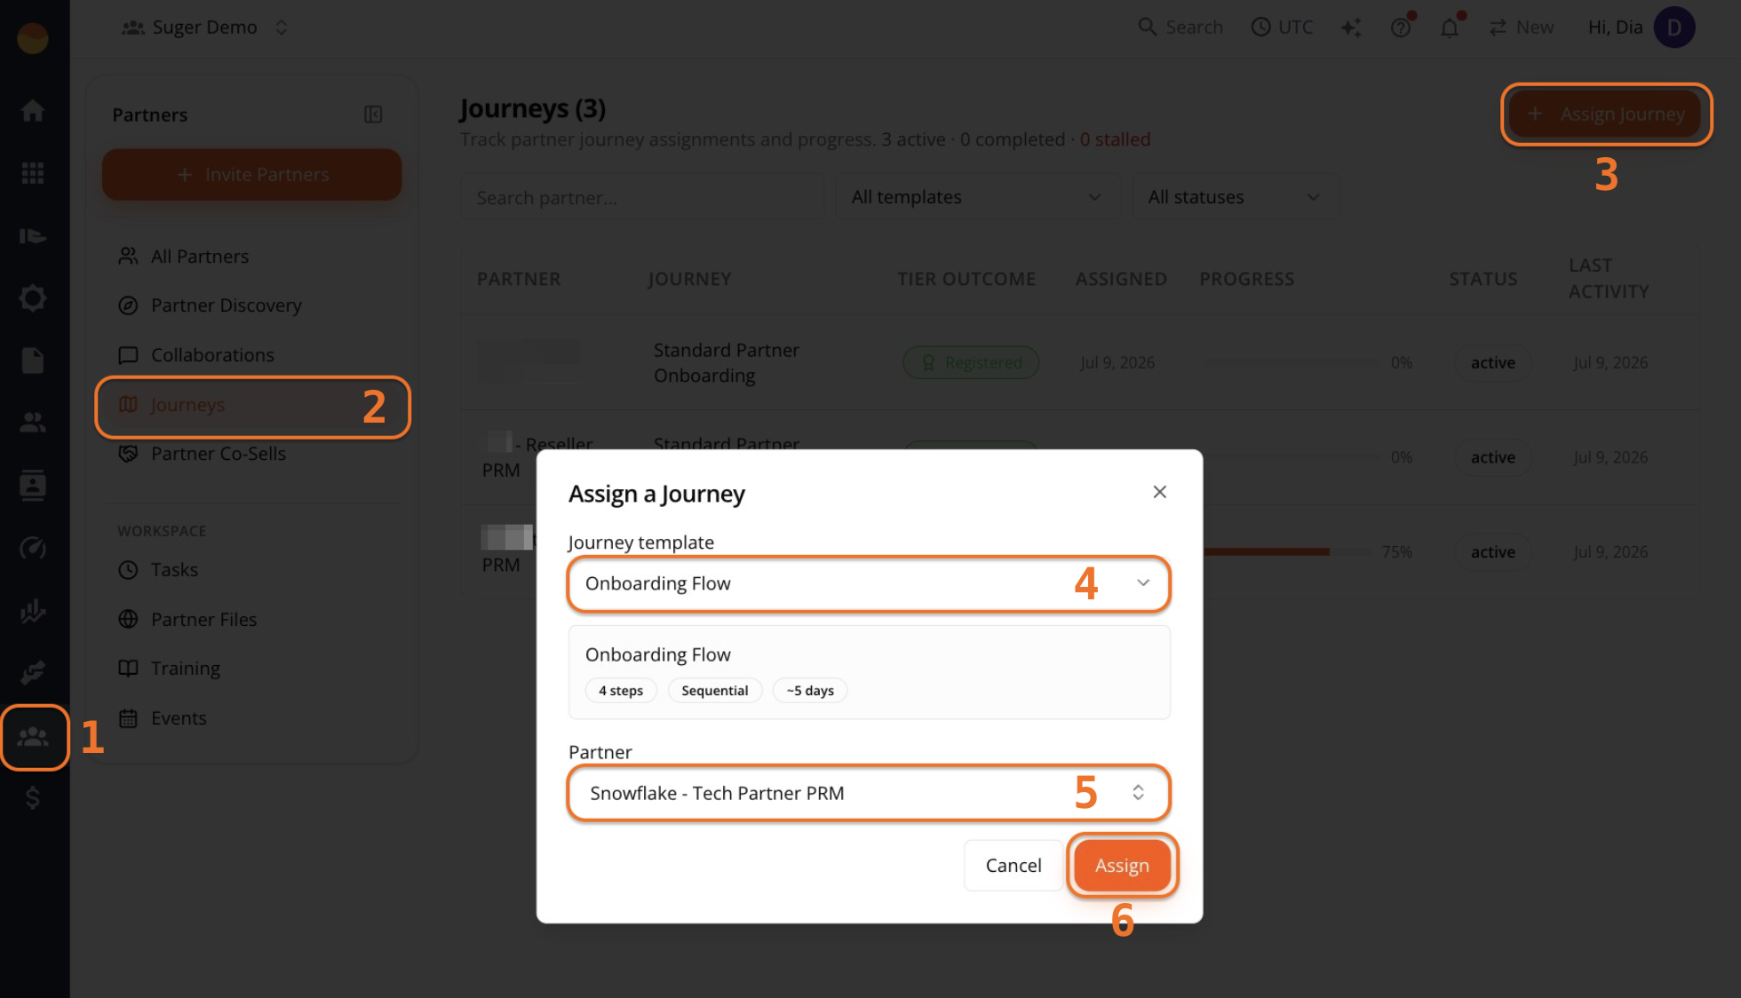1741x998 pixels.
Task: Open the handshake icon in left rail
Action: 33,673
